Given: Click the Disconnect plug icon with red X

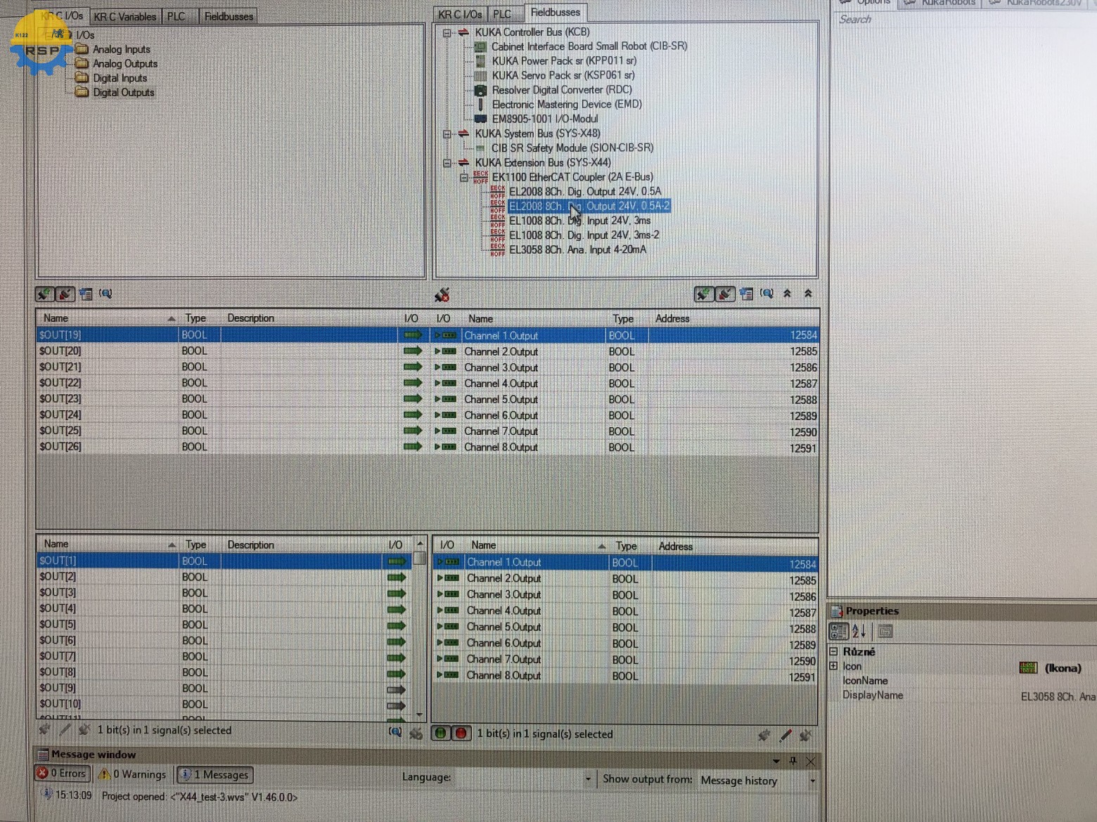Looking at the screenshot, I should coord(442,295).
